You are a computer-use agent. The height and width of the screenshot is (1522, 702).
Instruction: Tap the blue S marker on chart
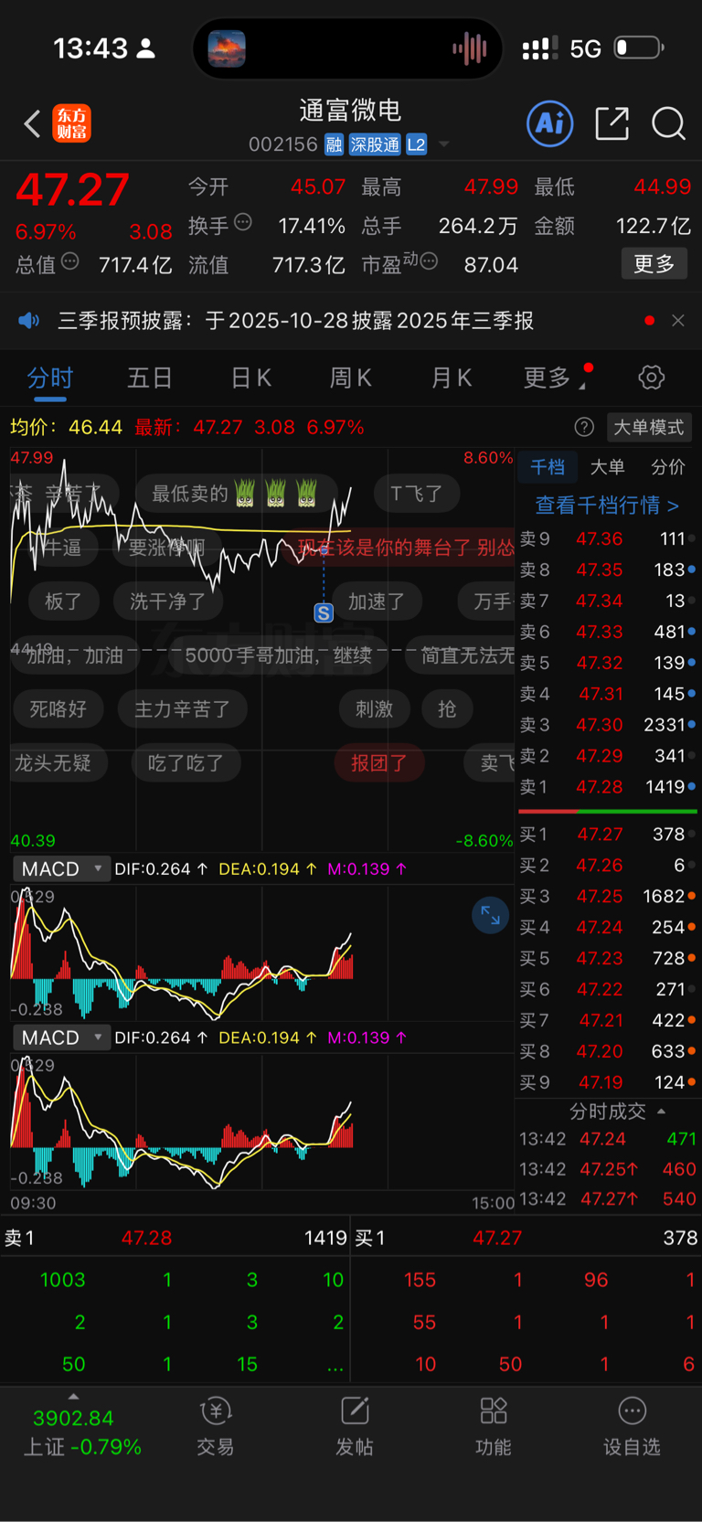324,613
